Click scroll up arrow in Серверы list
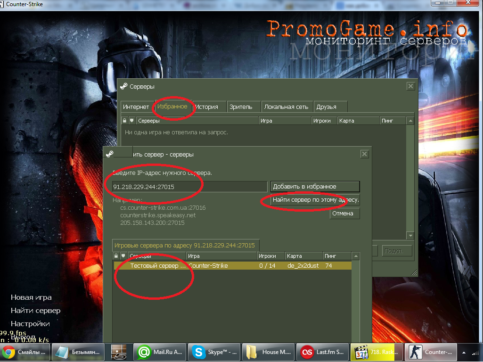This screenshot has width=483, height=362. pyautogui.click(x=410, y=121)
